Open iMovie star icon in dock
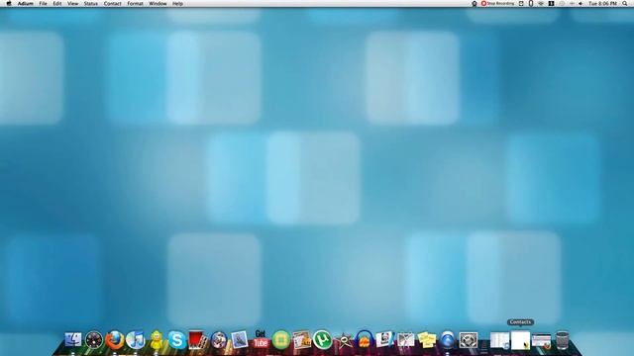The height and width of the screenshot is (356, 634). pos(344,340)
